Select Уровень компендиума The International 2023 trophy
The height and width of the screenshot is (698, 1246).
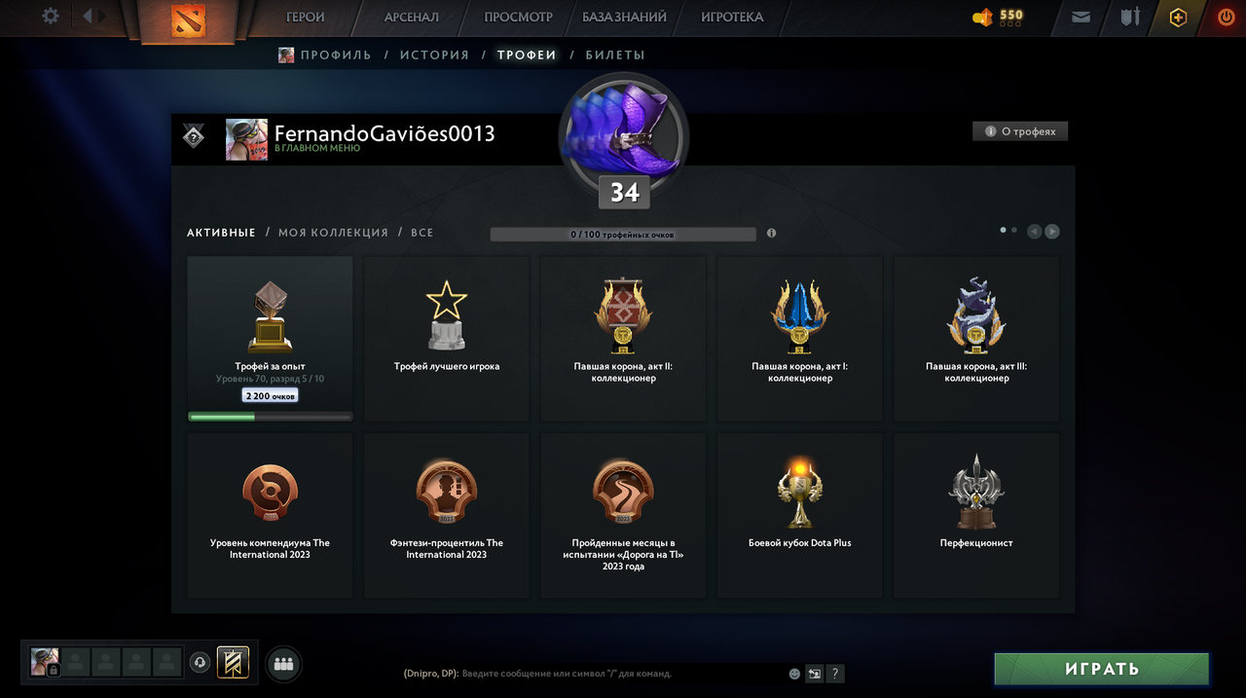(x=270, y=515)
